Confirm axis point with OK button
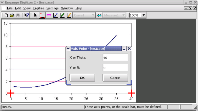 click(x=82, y=78)
